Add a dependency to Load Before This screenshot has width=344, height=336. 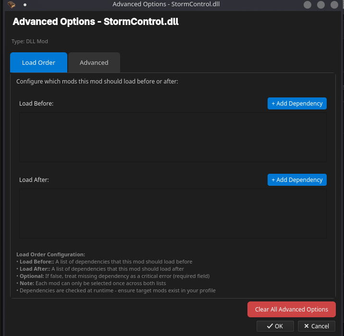297,104
